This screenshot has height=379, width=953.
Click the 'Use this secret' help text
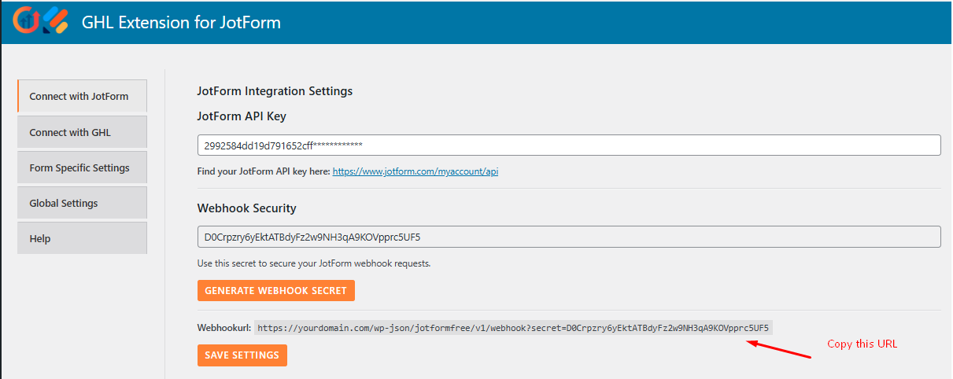coord(313,263)
